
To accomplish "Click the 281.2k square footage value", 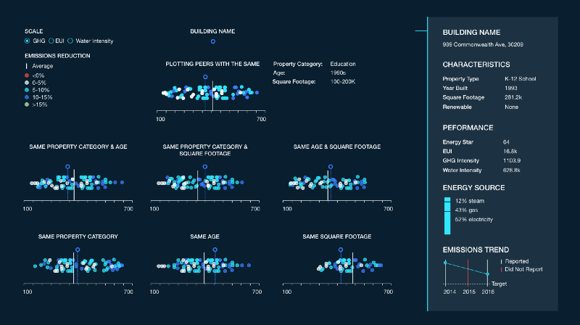I will pyautogui.click(x=513, y=97).
